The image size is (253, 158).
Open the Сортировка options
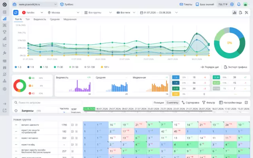190,103
